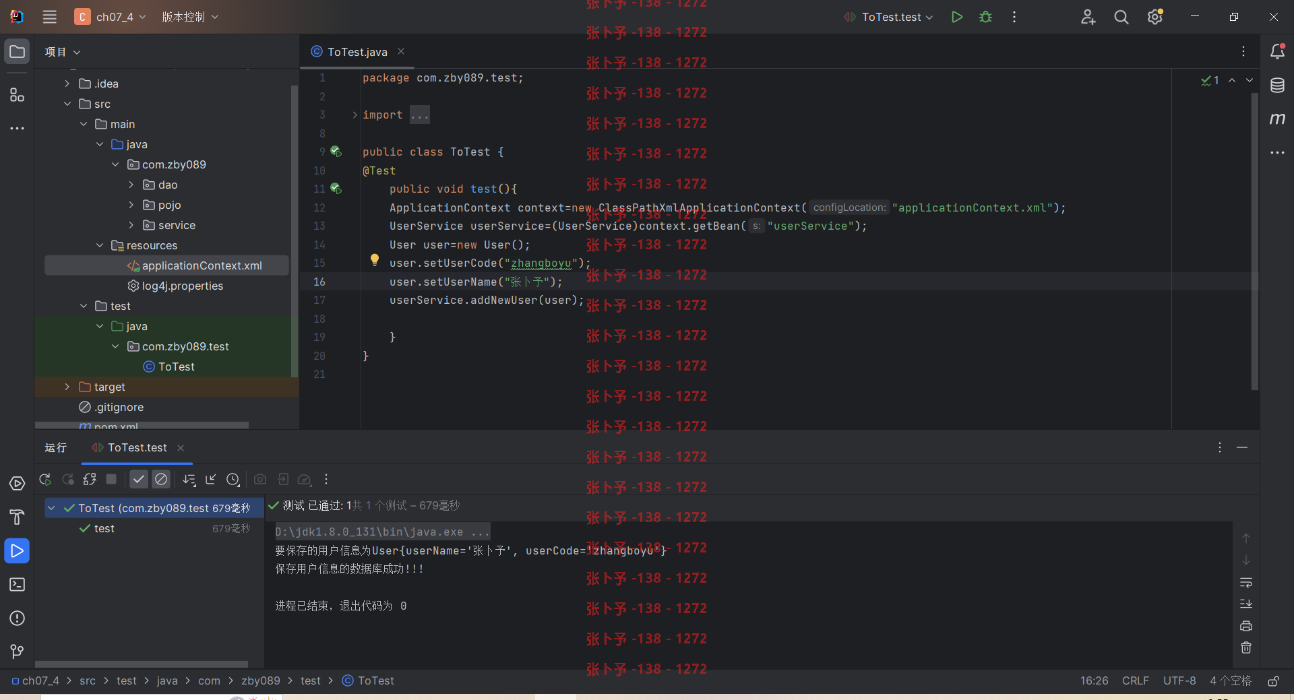Open the code with me account icon
This screenshot has width=1294, height=700.
click(x=1088, y=17)
